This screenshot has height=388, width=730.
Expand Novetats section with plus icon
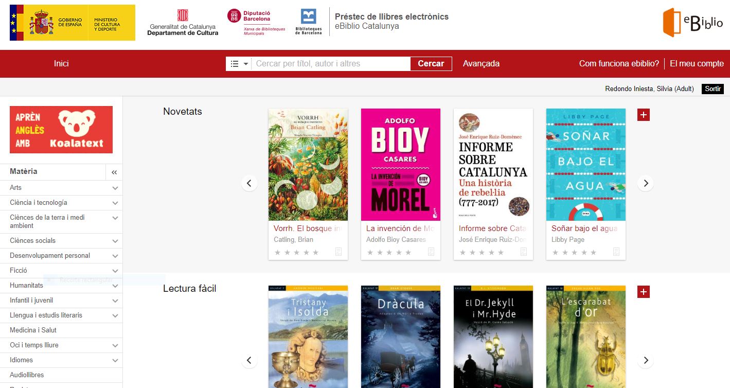[x=643, y=115]
